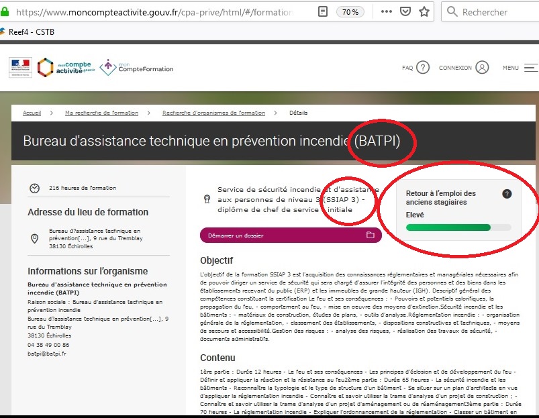Viewport: 539px width, 418px height.
Task: Click the green 'Elevé' progress bar
Action: [x=458, y=227]
